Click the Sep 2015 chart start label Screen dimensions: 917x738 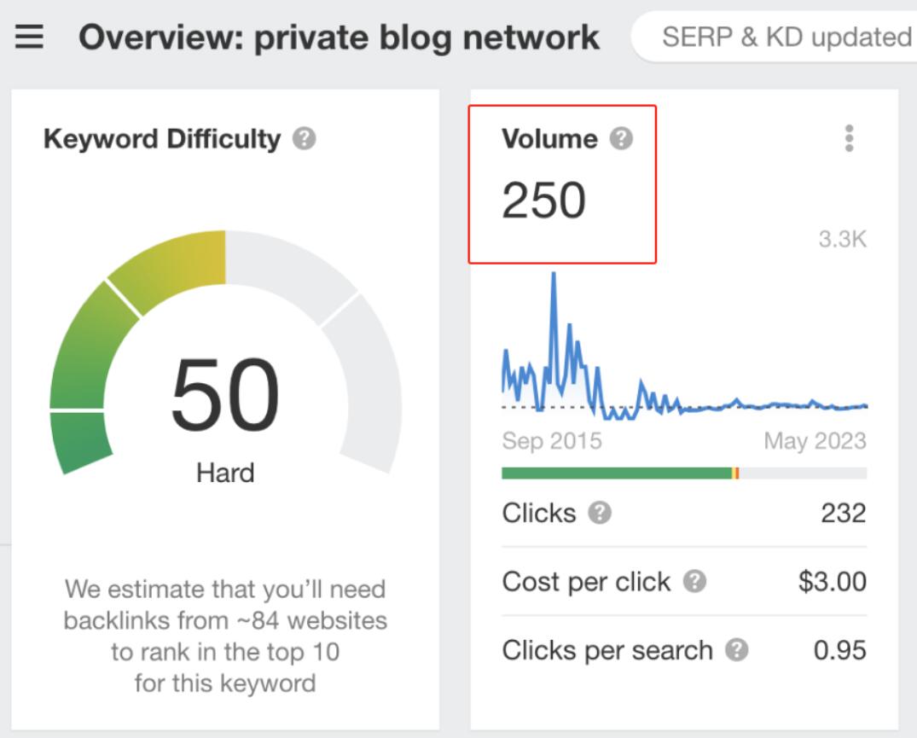(x=552, y=440)
